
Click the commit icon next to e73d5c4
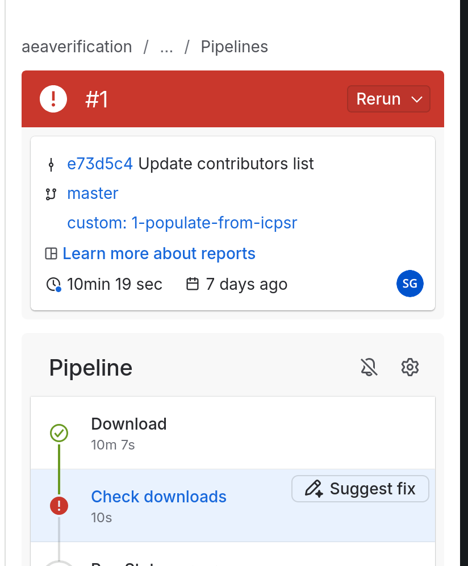pos(51,165)
